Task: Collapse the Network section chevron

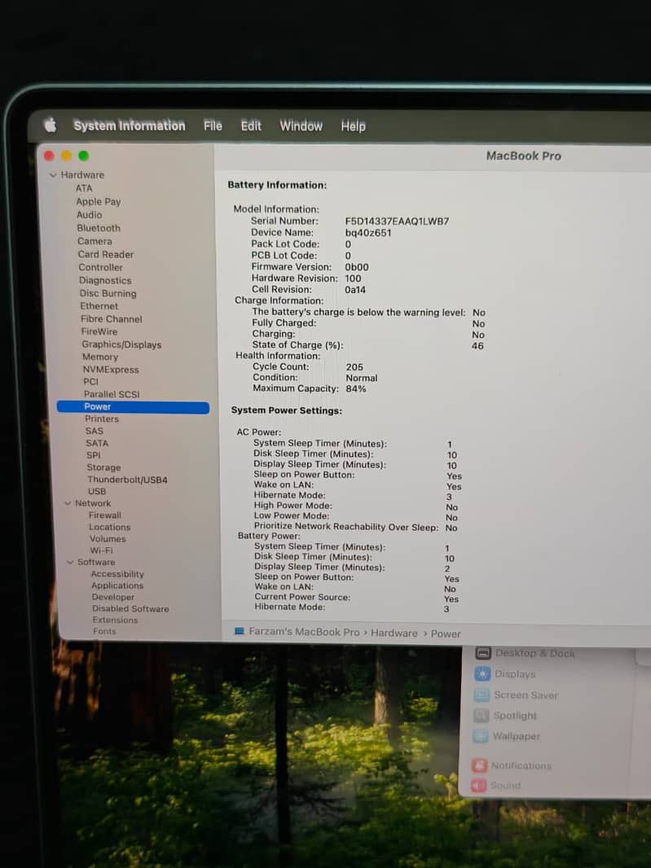Action: tap(68, 503)
